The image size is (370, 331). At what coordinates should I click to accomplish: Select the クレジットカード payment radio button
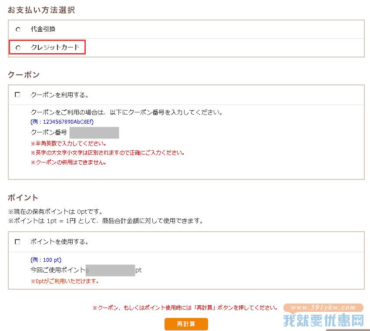pos(18,48)
